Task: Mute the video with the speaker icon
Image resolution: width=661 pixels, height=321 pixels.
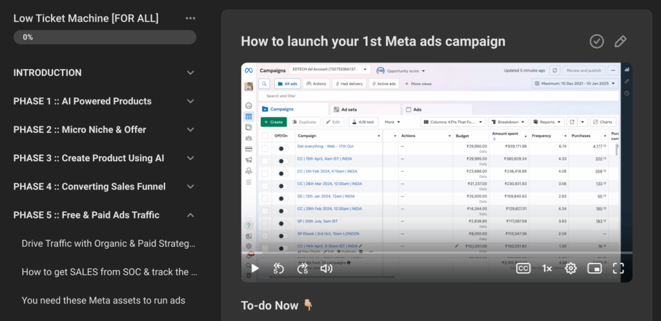Action: click(x=326, y=268)
